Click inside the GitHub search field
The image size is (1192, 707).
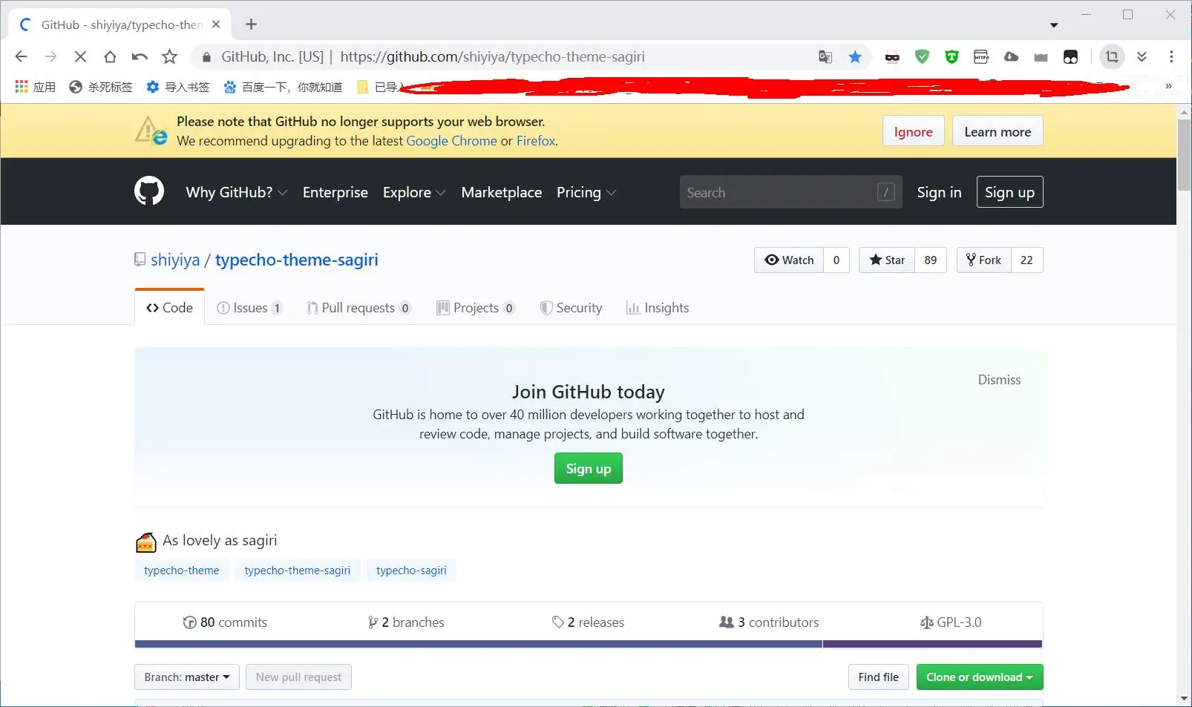[779, 191]
